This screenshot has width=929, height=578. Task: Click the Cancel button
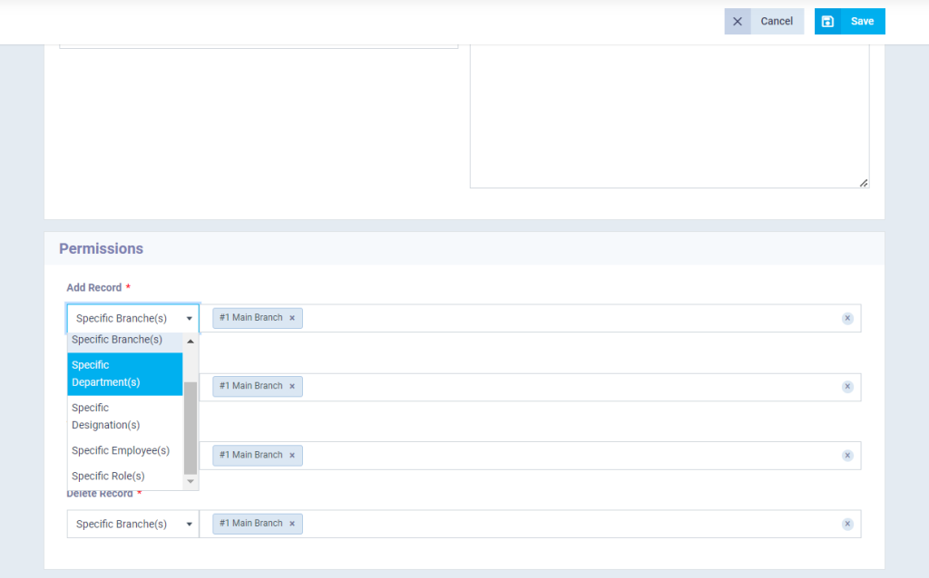764,22
